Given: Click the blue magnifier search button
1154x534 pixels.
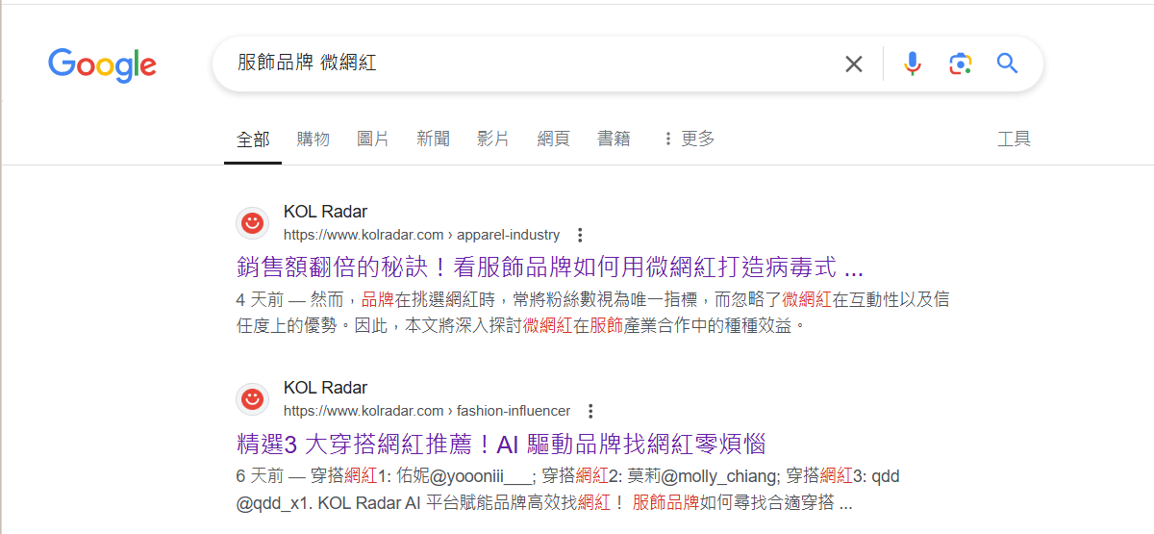Looking at the screenshot, I should (1007, 64).
